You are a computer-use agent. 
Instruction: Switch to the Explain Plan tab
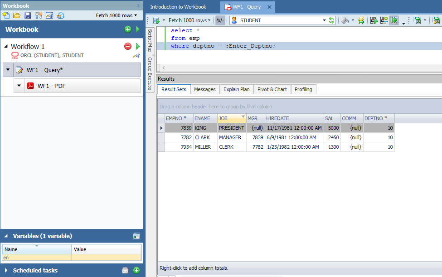[237, 89]
